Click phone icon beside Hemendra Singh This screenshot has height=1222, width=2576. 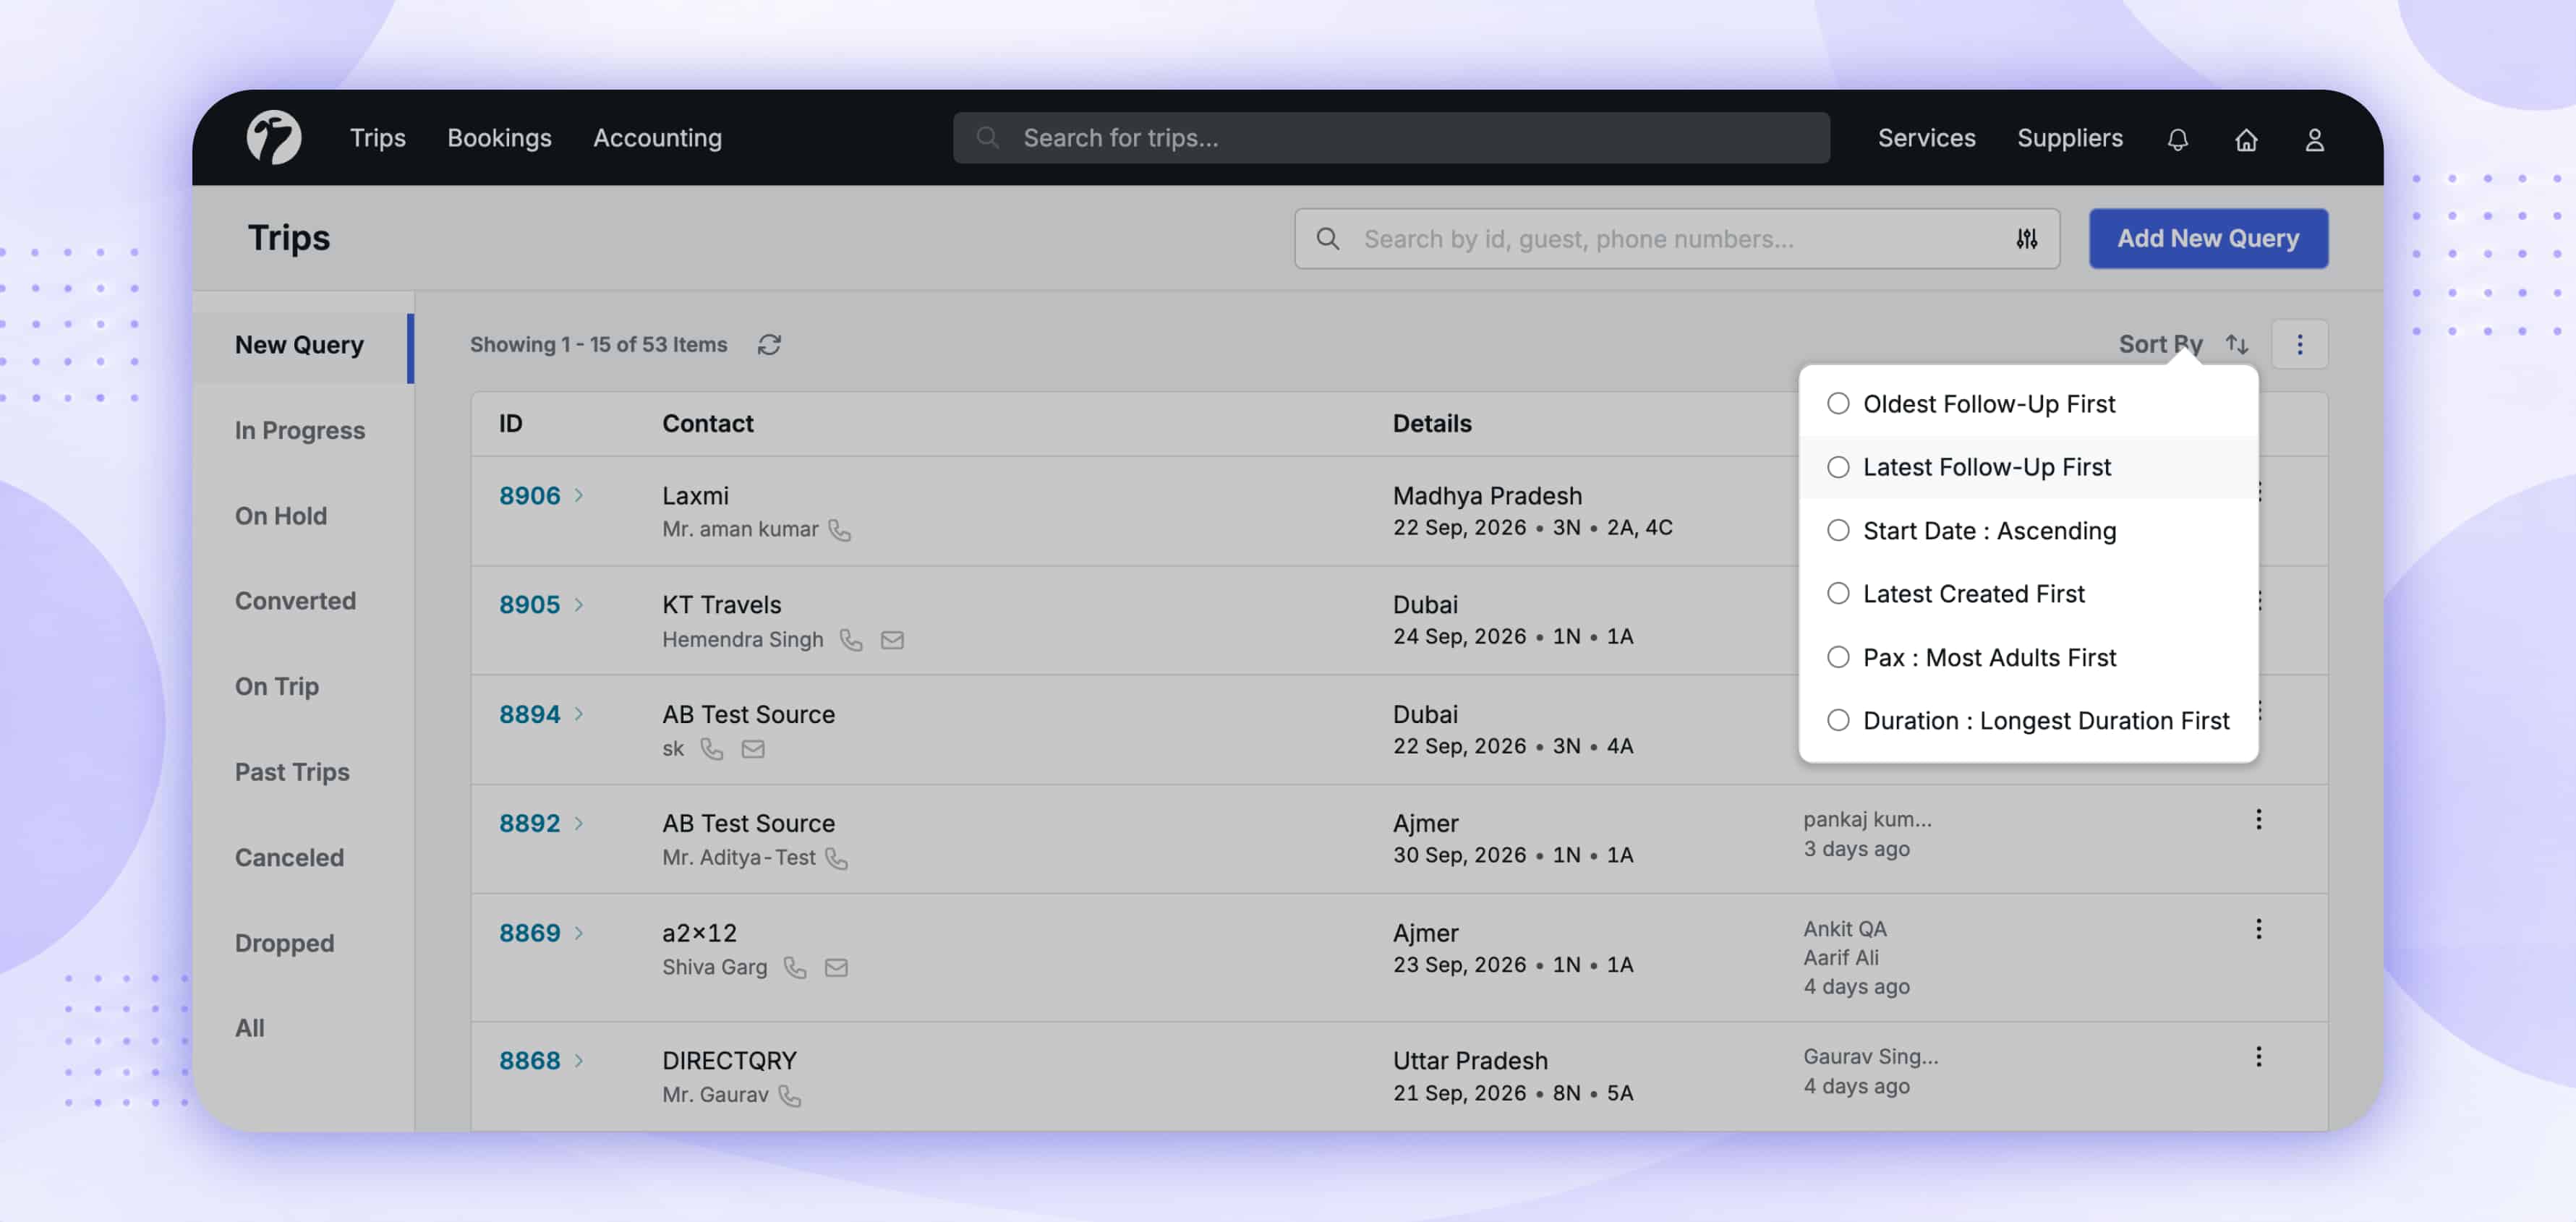[x=851, y=640]
